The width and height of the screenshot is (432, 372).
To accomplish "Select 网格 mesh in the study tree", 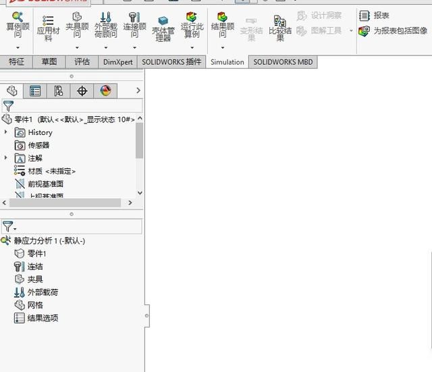I will [x=35, y=305].
